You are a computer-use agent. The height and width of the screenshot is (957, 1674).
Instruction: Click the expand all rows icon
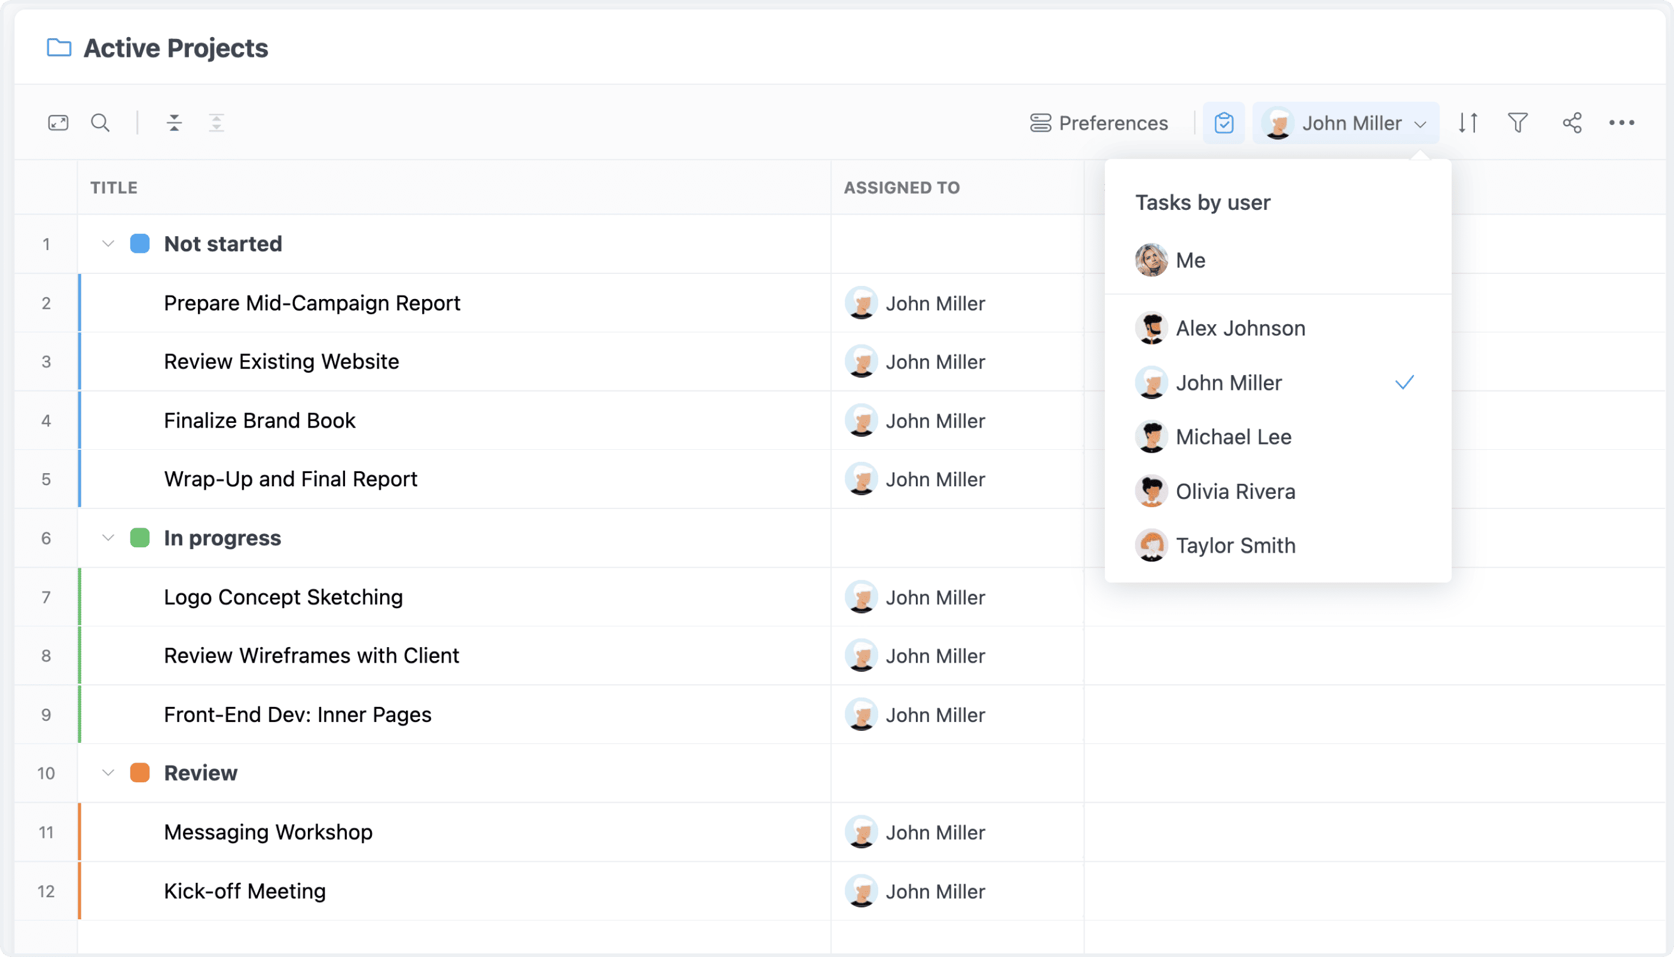coord(216,123)
